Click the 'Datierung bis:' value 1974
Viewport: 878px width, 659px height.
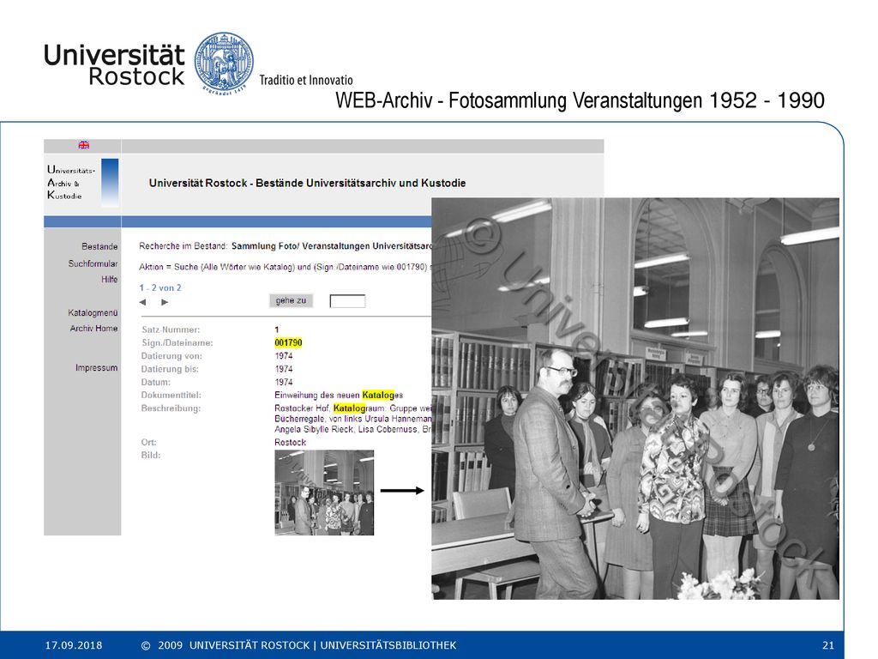(284, 369)
